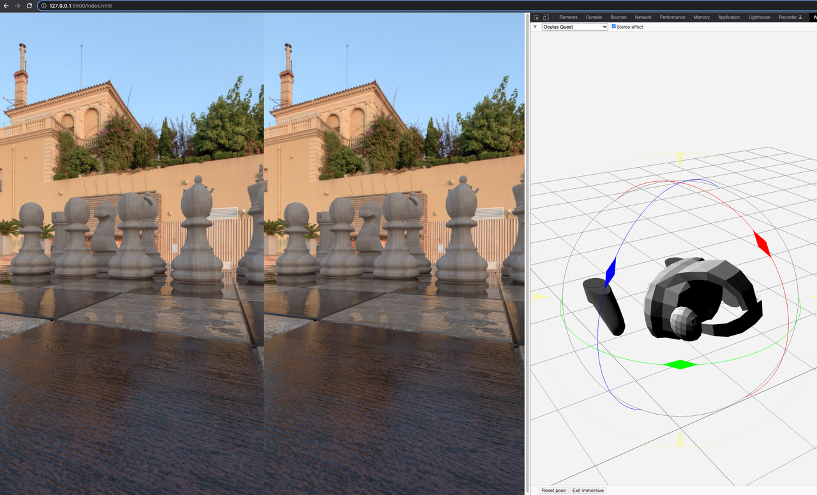The width and height of the screenshot is (817, 495).
Task: Open the Lighthouse panel
Action: (759, 17)
